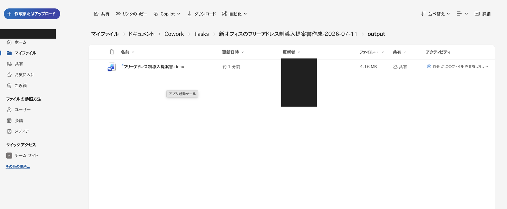507x209 pixels.
Task: Click the trash can icon
Action: (9, 85)
